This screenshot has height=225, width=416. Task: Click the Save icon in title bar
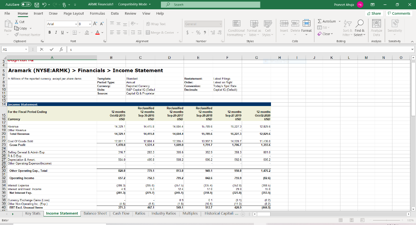click(x=37, y=4)
